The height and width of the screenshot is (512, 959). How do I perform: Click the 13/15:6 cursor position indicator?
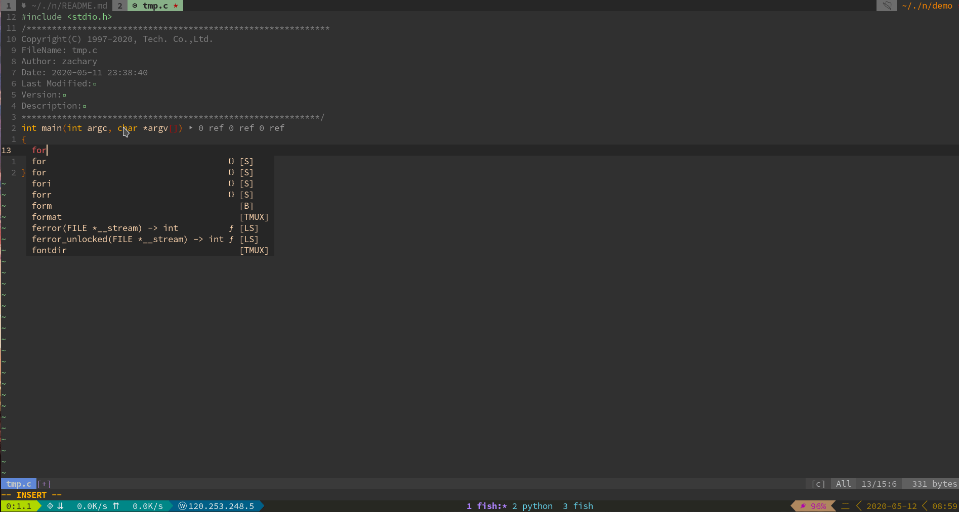coord(879,484)
